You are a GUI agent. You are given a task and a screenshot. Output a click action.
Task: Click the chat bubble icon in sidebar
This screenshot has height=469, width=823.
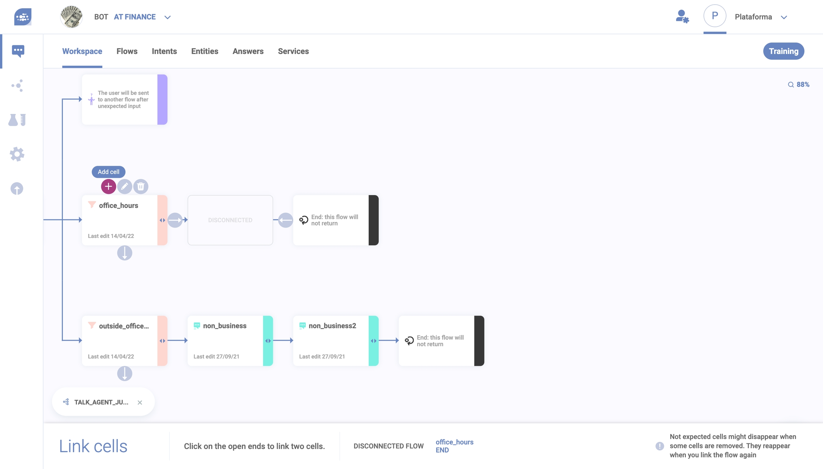tap(18, 51)
